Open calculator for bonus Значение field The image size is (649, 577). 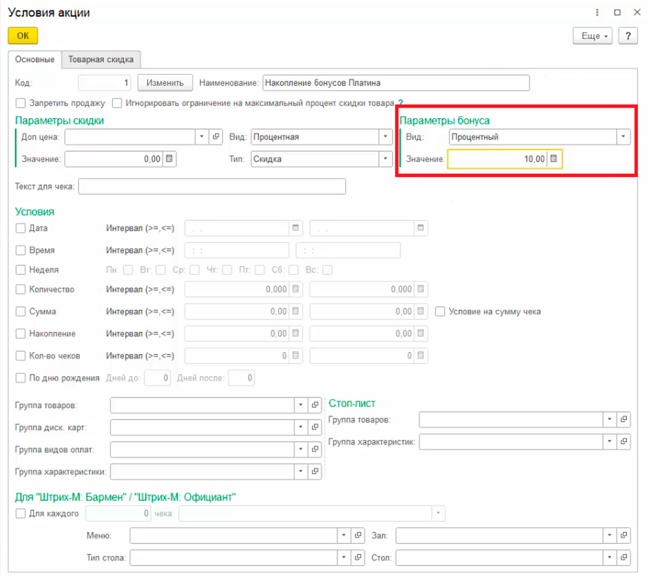pos(554,159)
